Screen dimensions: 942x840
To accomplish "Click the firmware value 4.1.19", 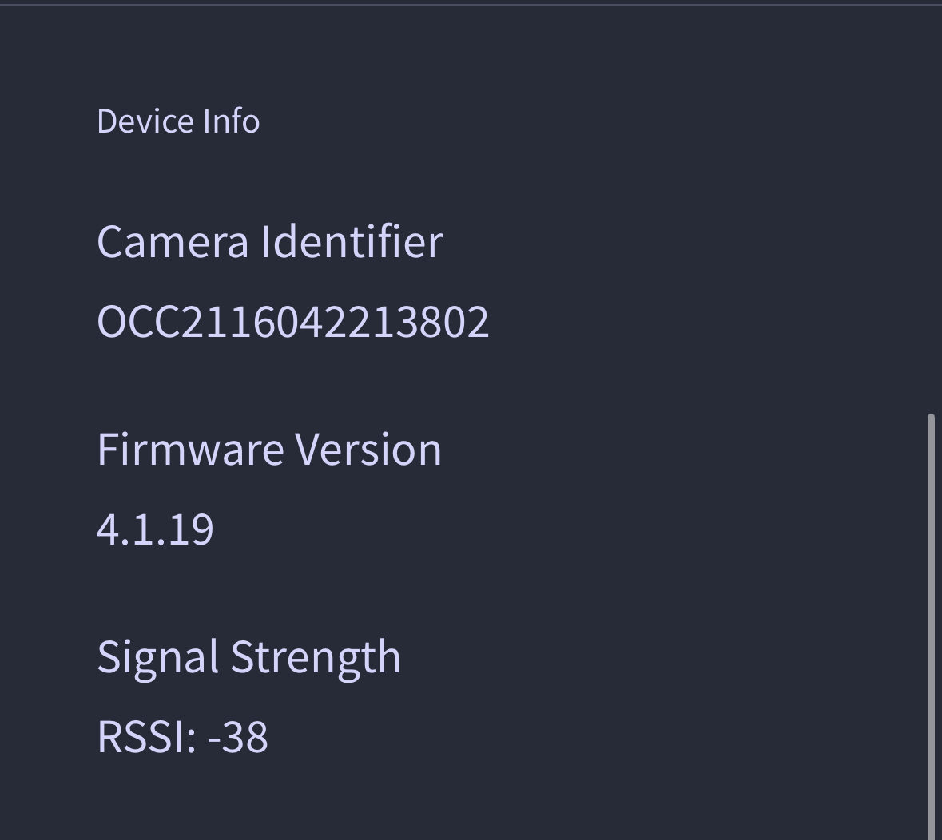I will pyautogui.click(x=155, y=528).
